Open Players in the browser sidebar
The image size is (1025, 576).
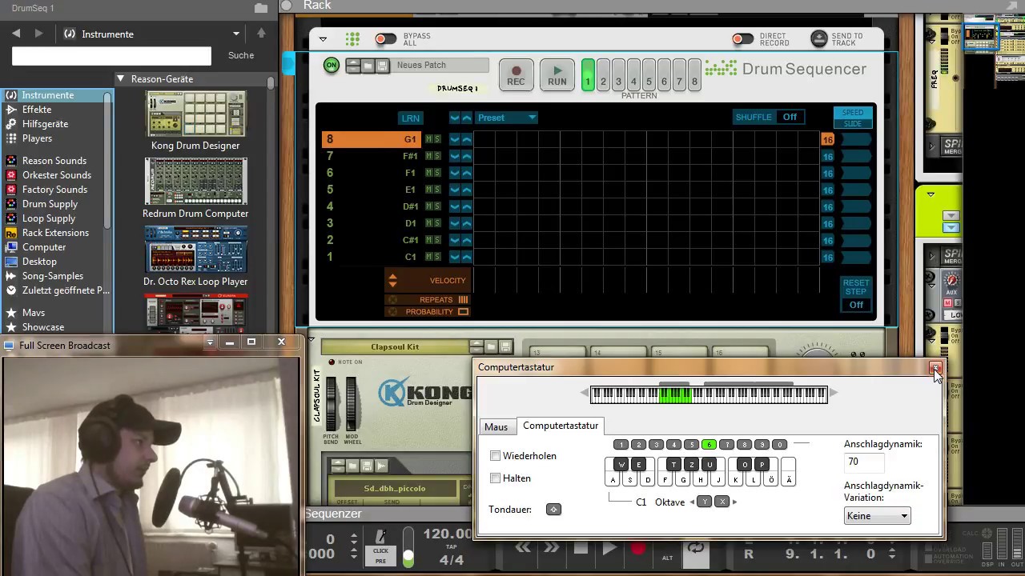click(37, 138)
